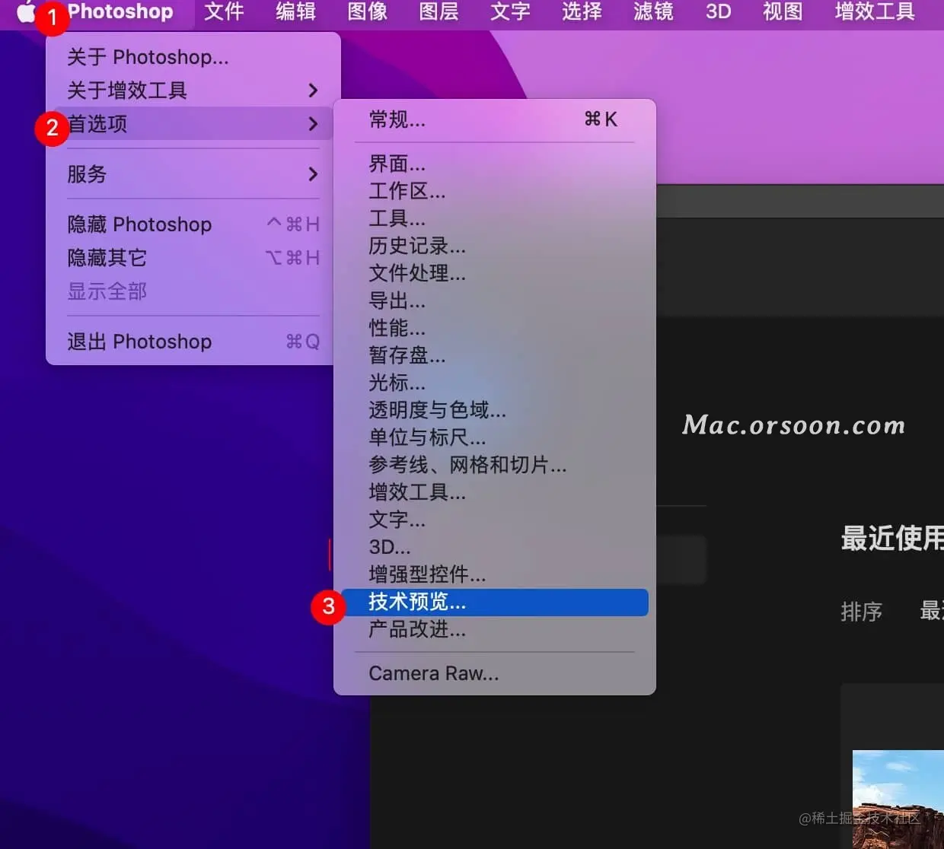The height and width of the screenshot is (849, 944).
Task: Expand 关于增效工具 submenu arrow
Action: (313, 91)
